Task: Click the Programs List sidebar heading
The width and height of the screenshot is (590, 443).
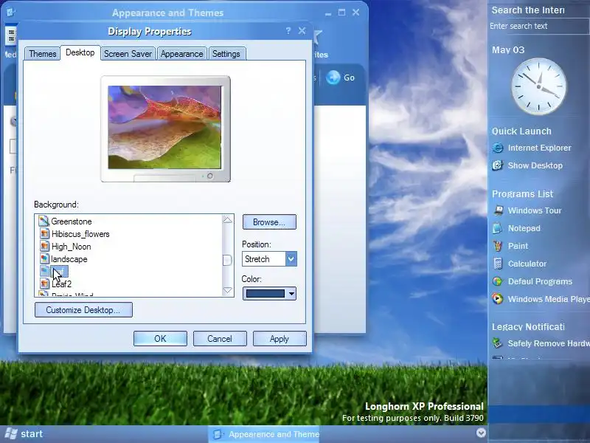Action: coord(522,194)
